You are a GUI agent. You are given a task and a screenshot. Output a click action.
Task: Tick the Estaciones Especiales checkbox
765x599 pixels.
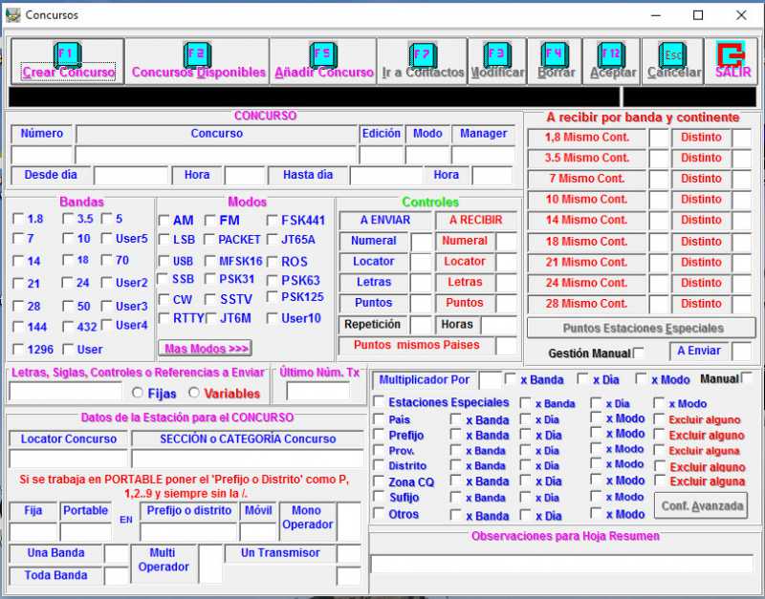click(x=380, y=402)
